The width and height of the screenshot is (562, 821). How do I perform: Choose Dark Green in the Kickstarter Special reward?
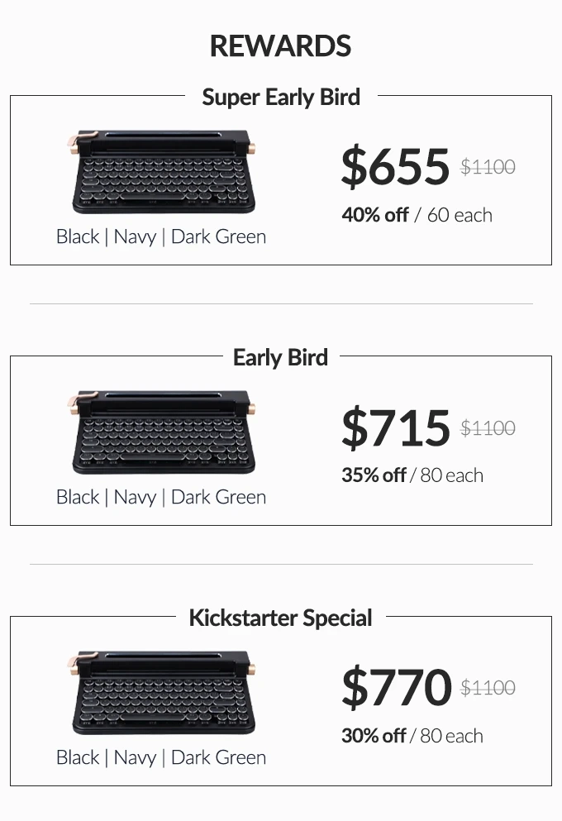218,757
